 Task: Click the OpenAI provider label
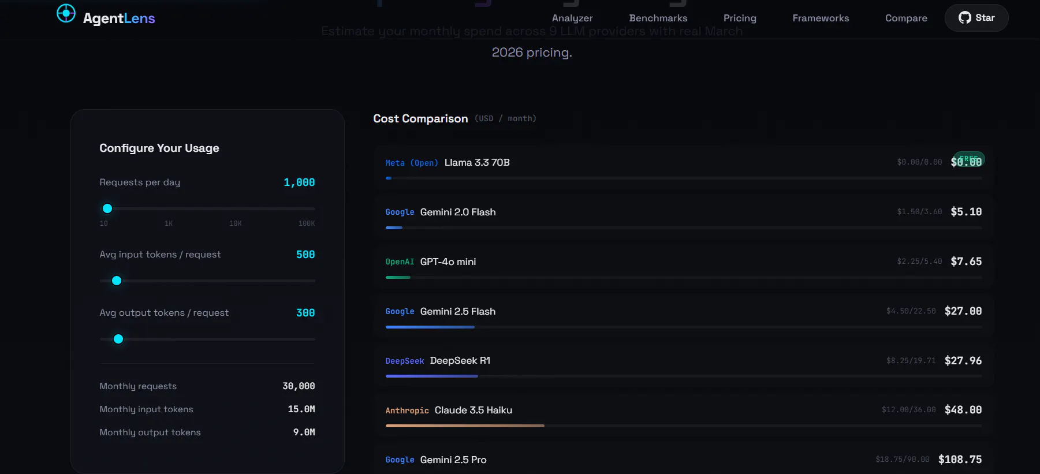400,262
